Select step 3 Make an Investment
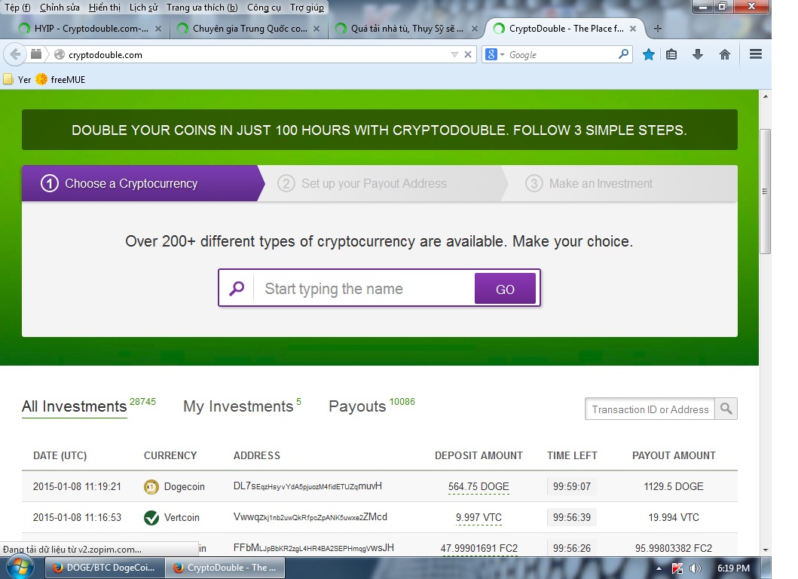Image resolution: width=798 pixels, height=579 pixels. pos(619,183)
